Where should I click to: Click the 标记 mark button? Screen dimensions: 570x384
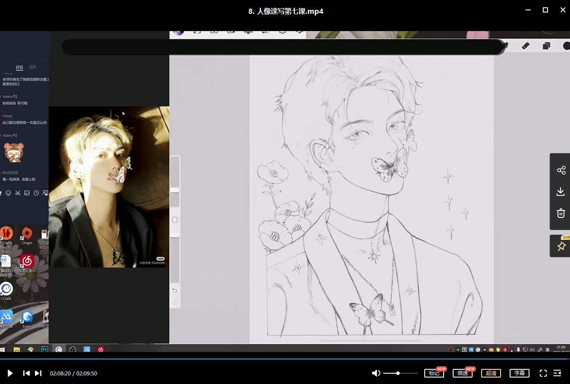(x=434, y=373)
